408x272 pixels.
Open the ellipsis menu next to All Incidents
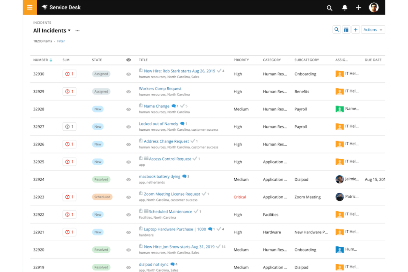[77, 31]
